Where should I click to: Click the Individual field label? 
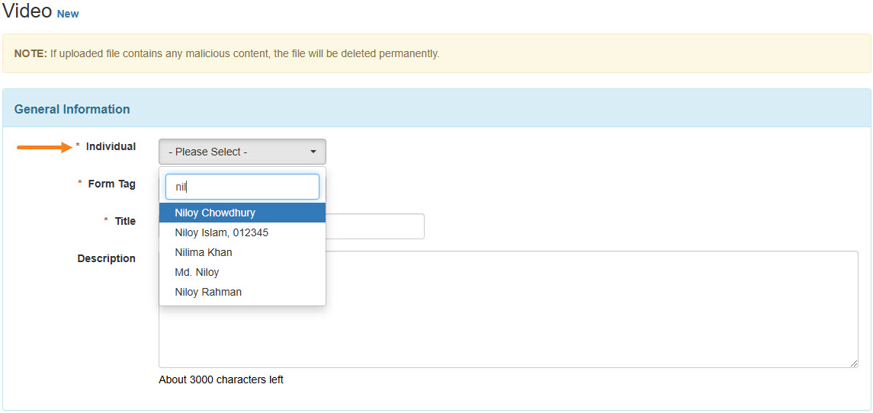coord(111,146)
